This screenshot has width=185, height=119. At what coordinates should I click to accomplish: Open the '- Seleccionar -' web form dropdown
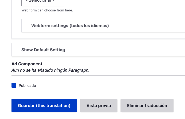[x=43, y=2]
